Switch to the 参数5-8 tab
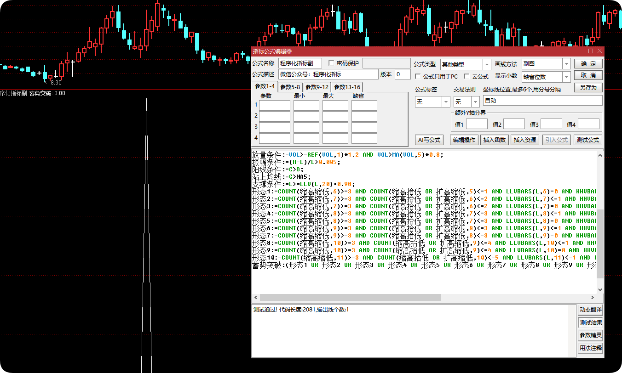This screenshot has height=373, width=622. [290, 87]
